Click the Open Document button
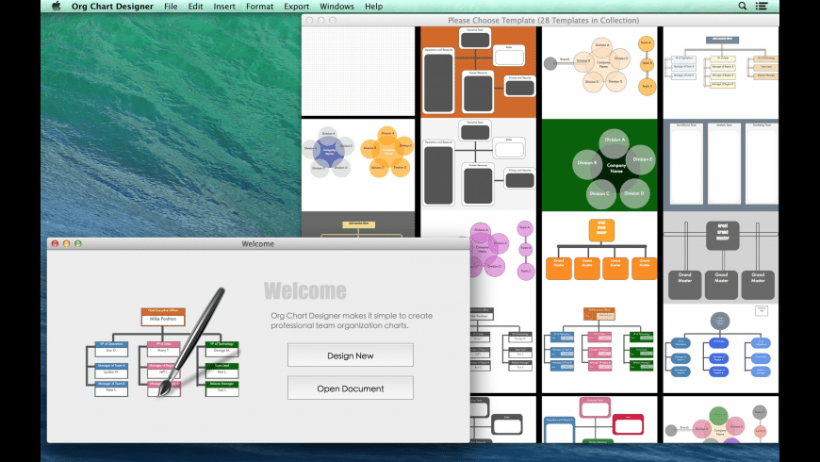 351,388
